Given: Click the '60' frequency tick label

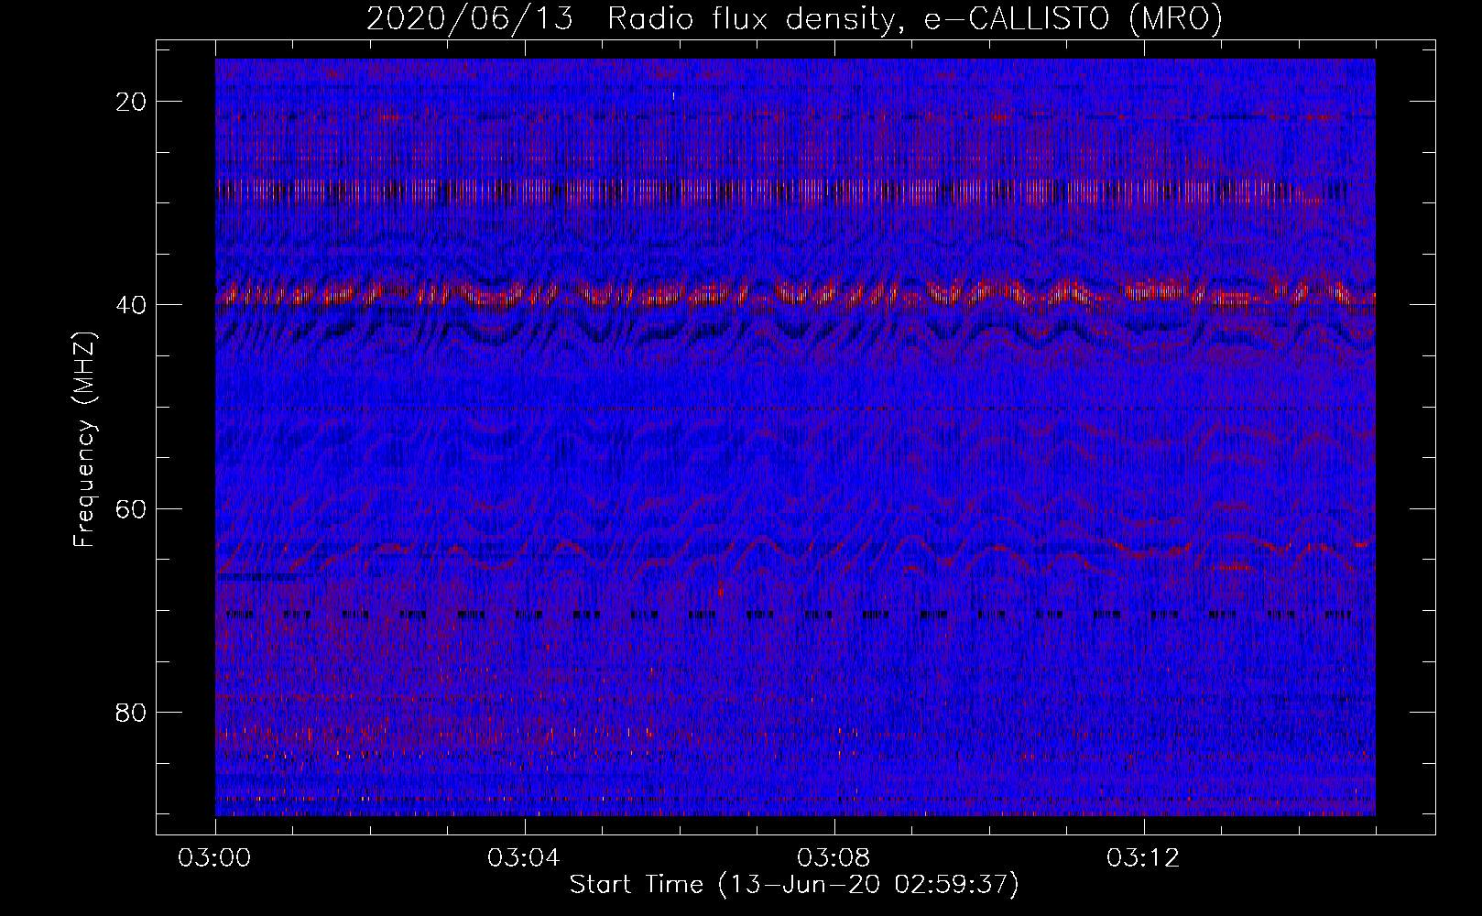Looking at the screenshot, I should tap(132, 508).
